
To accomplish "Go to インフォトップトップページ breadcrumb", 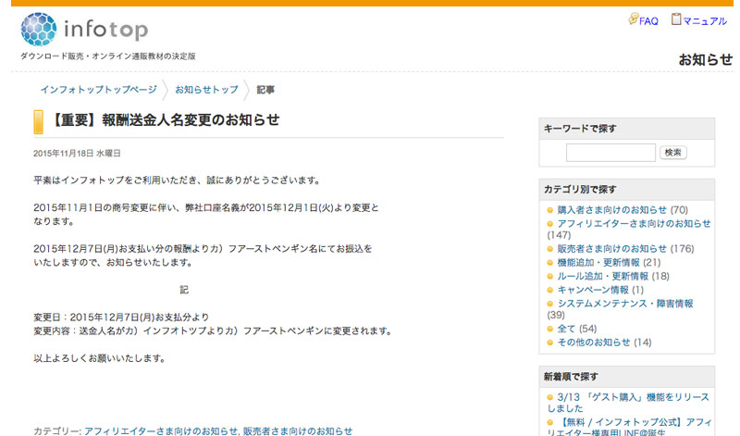I will 98,90.
